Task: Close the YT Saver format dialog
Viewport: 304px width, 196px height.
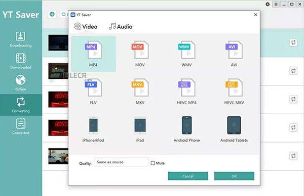Action: point(255,15)
